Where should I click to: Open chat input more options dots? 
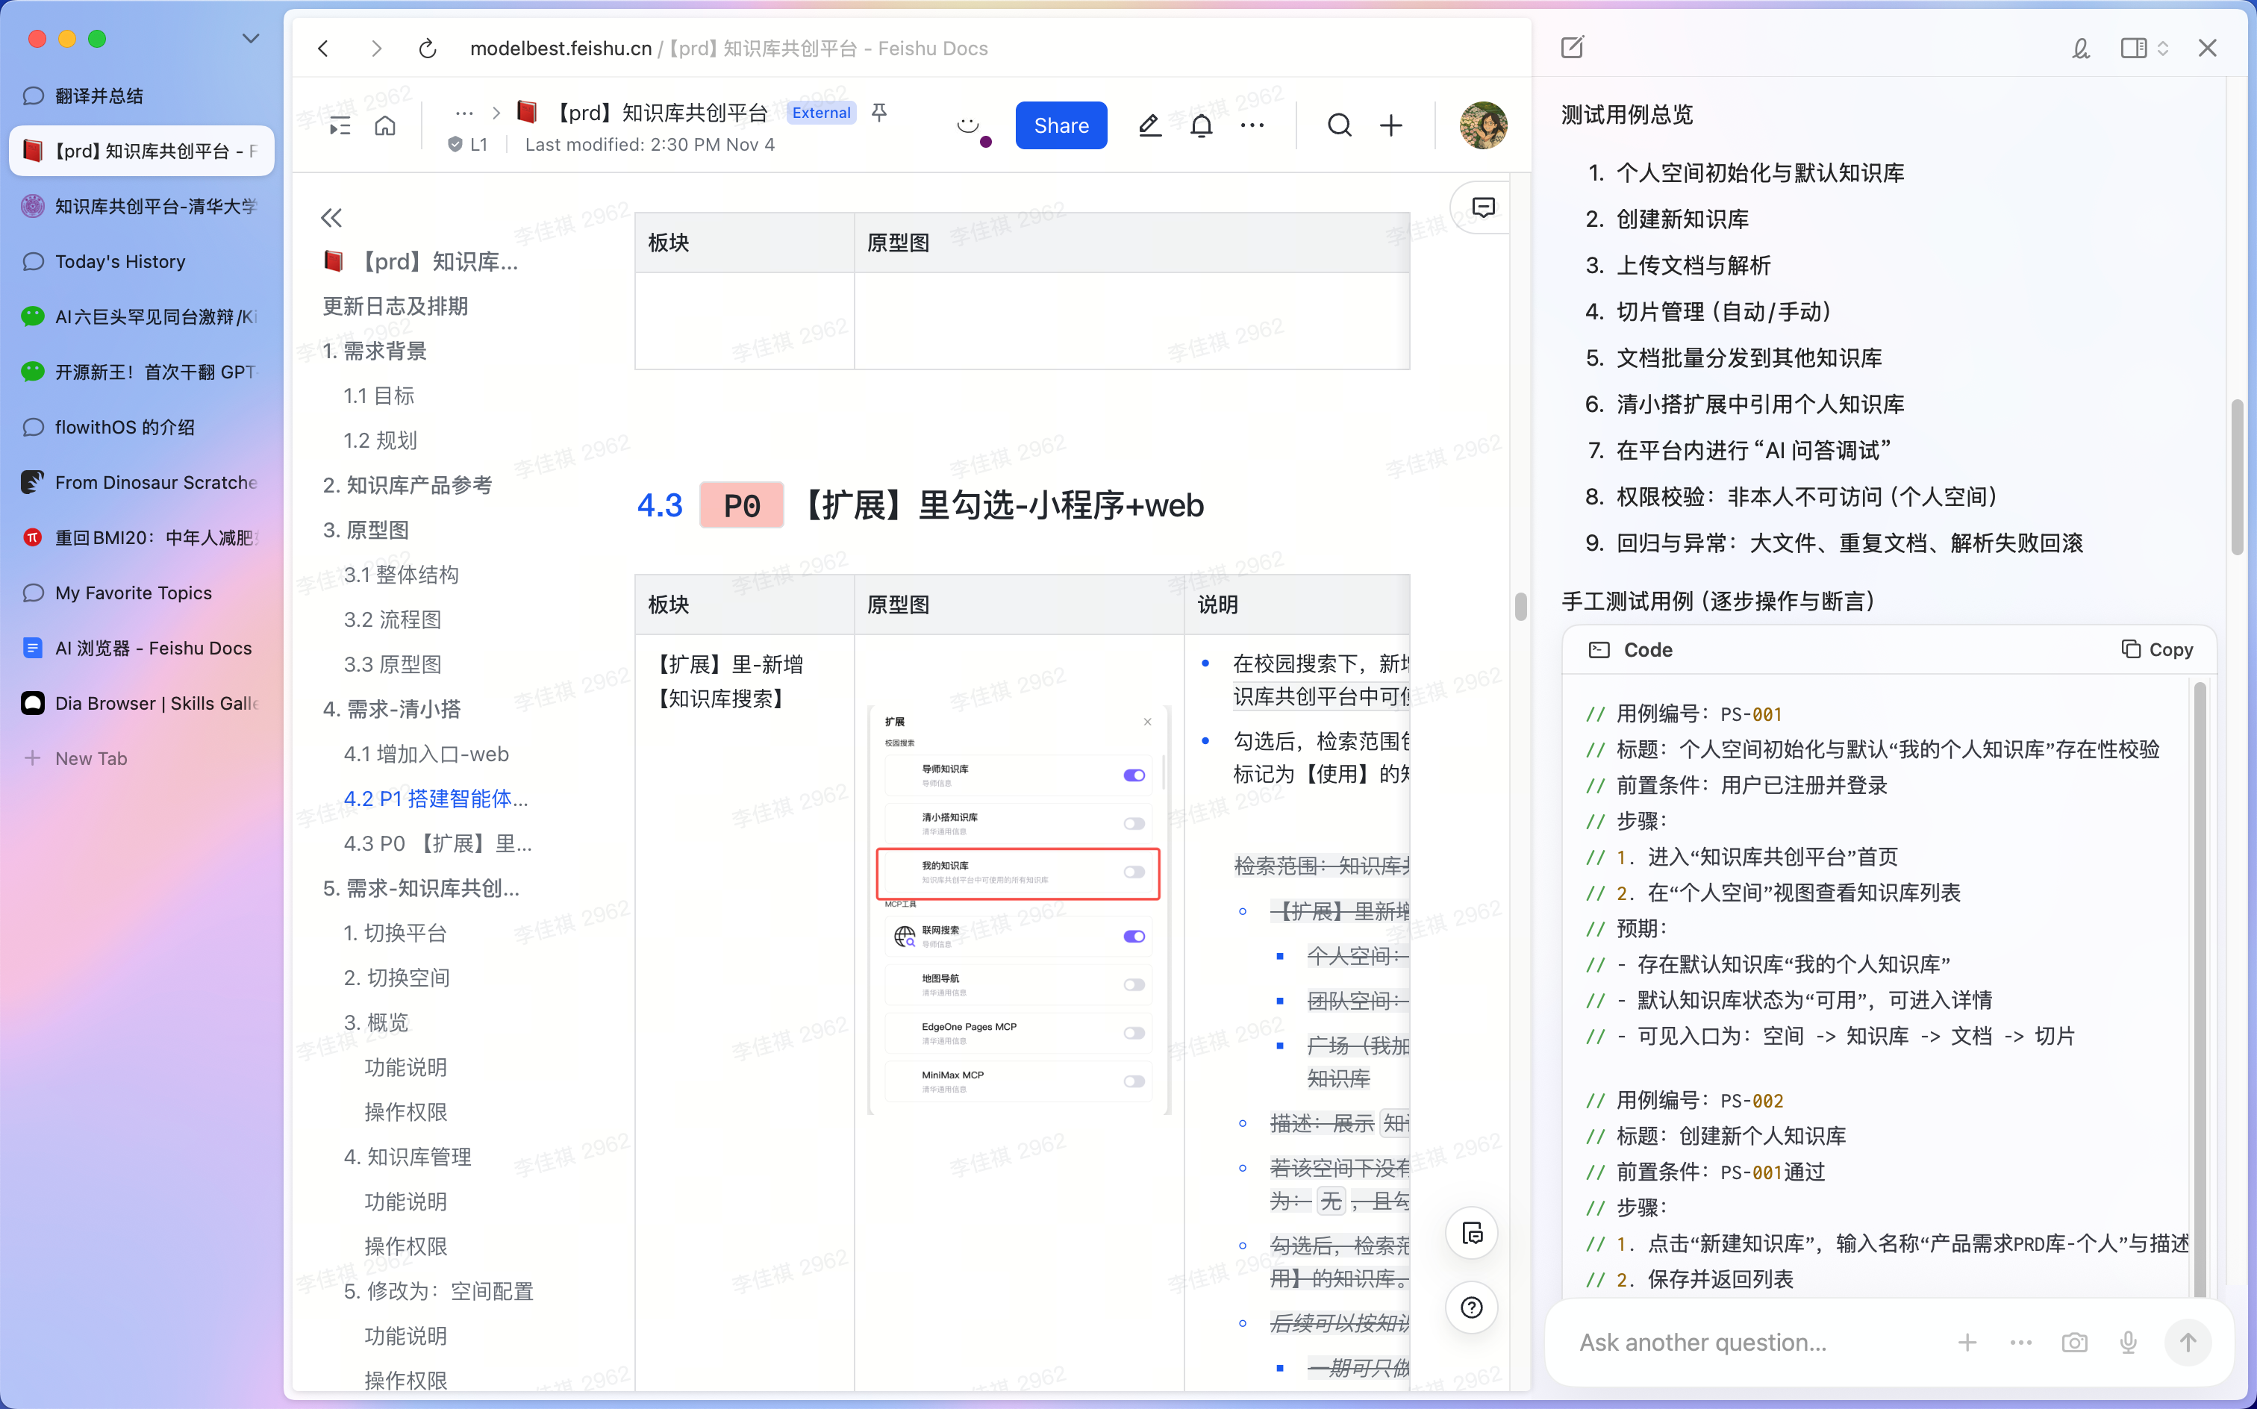coord(2020,1342)
